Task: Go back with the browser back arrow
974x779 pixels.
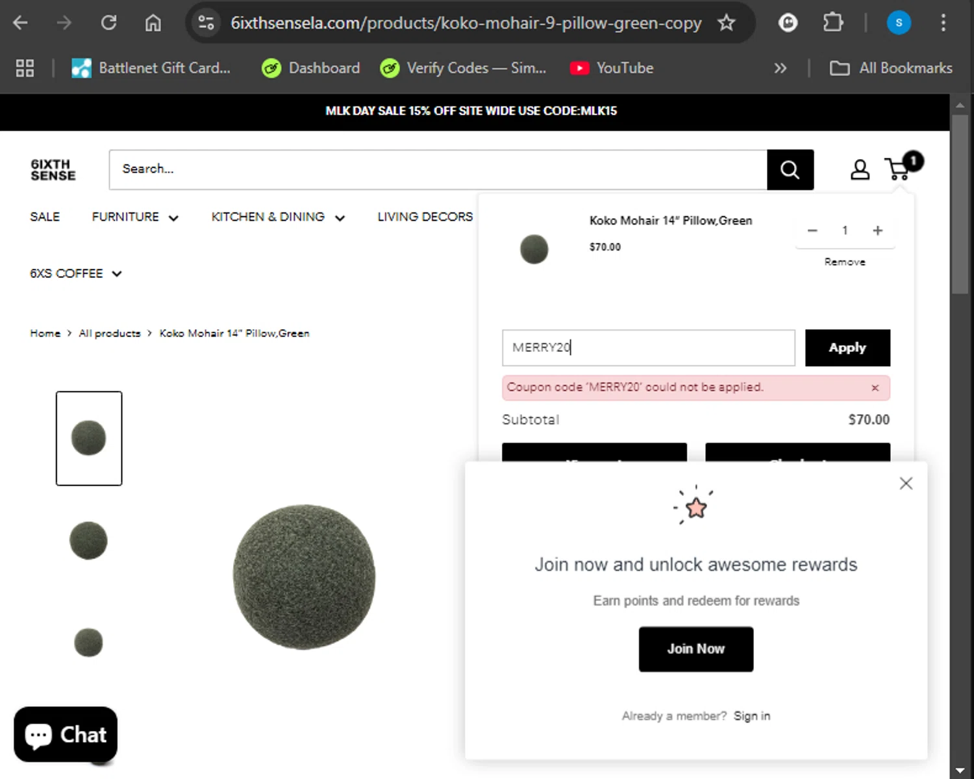Action: point(21,23)
